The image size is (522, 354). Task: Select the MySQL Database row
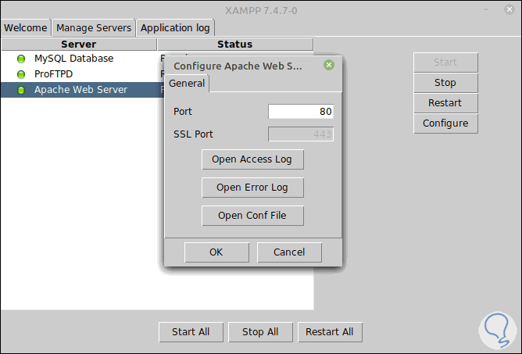tap(74, 59)
